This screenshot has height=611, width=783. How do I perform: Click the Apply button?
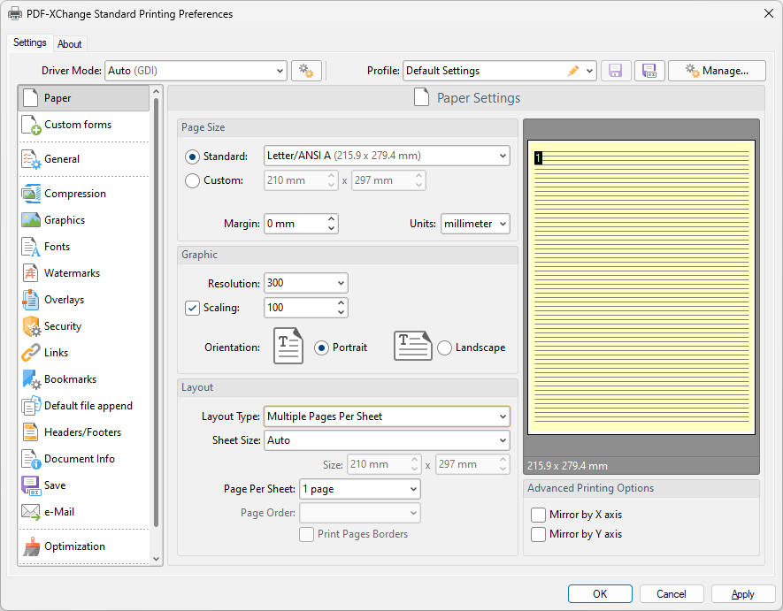pos(743,594)
